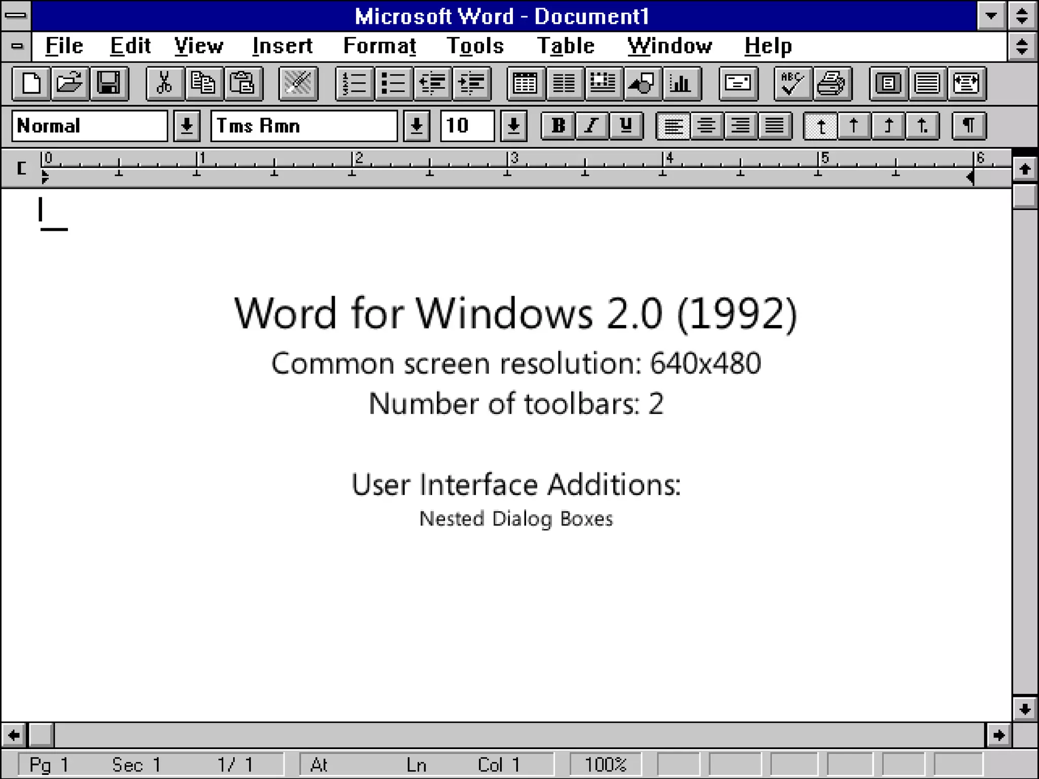Click the vertical scrollbar down arrow
Image resolution: width=1039 pixels, height=779 pixels.
1024,709
